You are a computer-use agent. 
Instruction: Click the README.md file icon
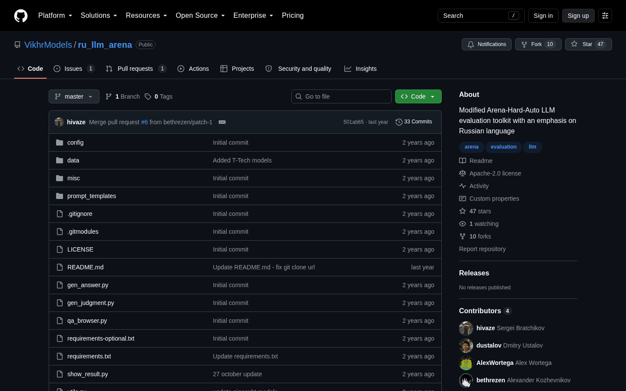60,267
